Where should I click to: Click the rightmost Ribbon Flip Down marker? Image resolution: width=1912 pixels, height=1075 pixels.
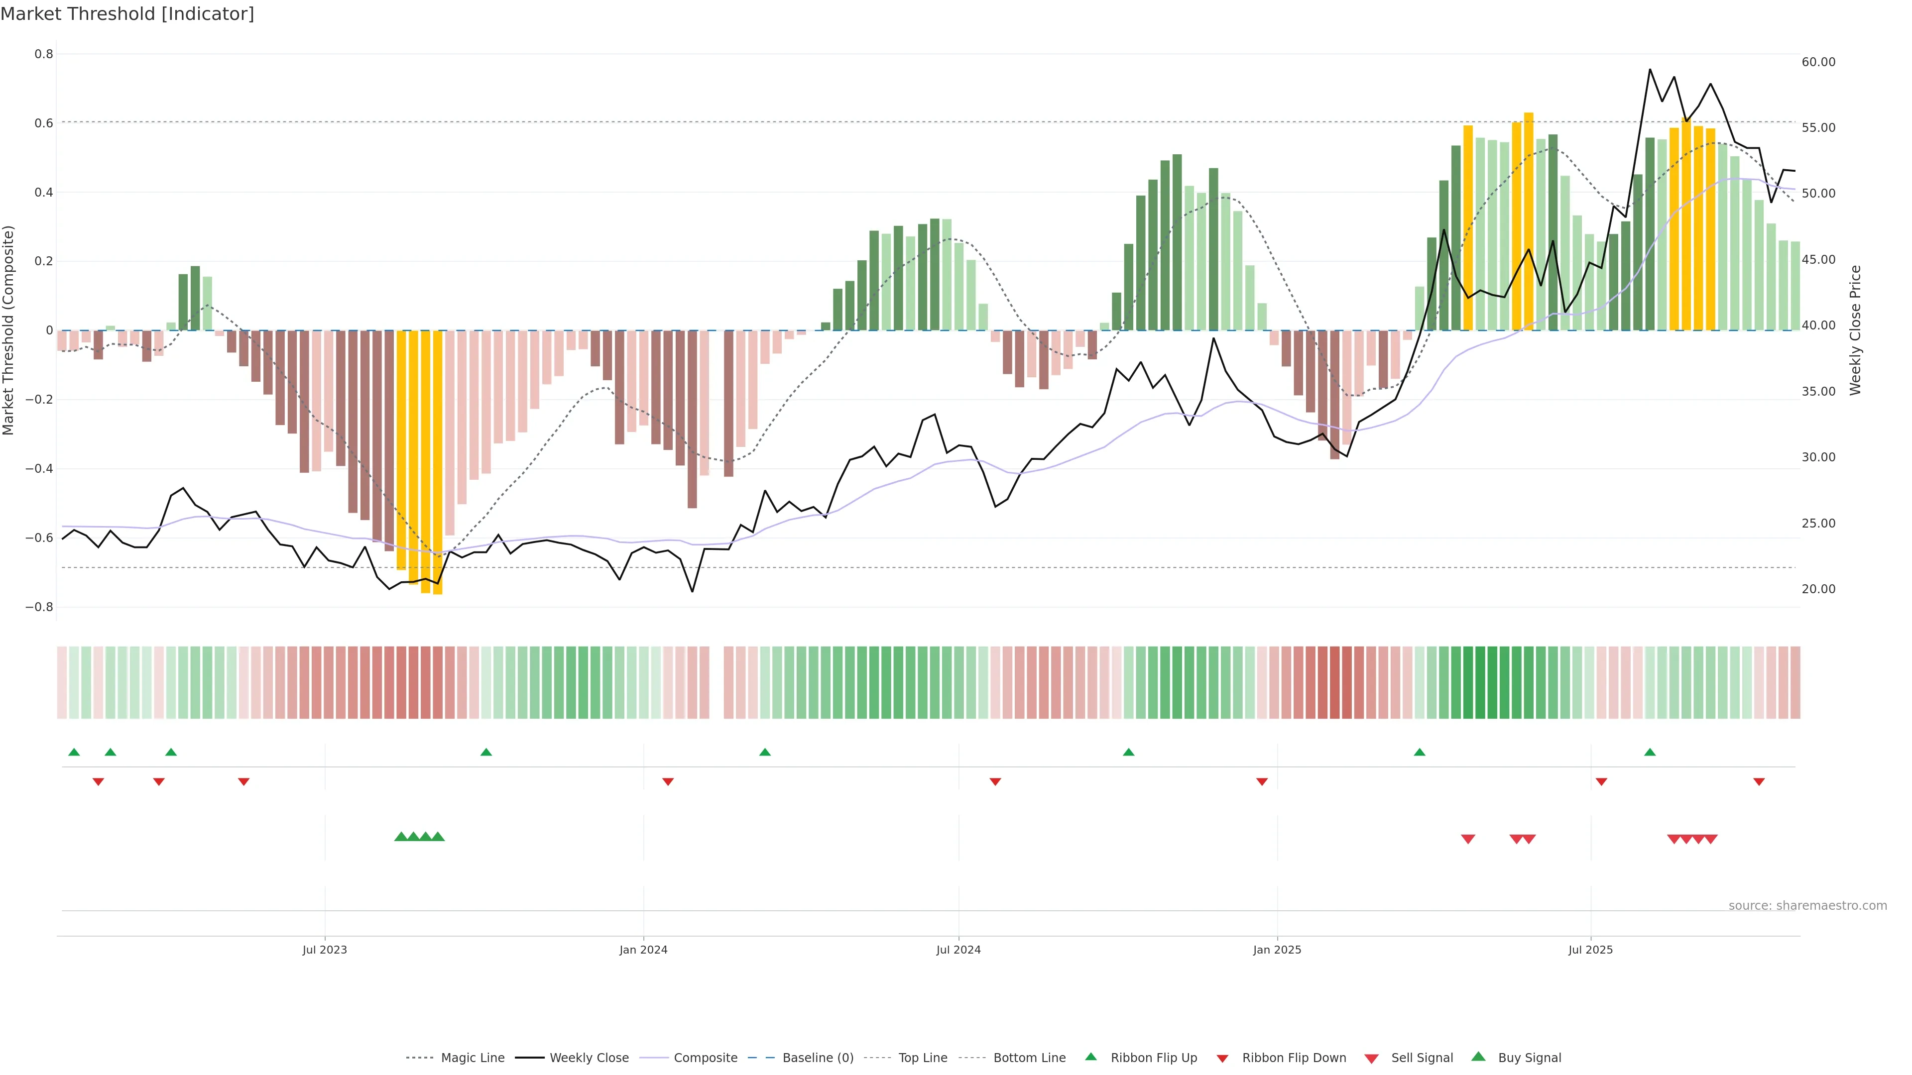[1758, 782]
